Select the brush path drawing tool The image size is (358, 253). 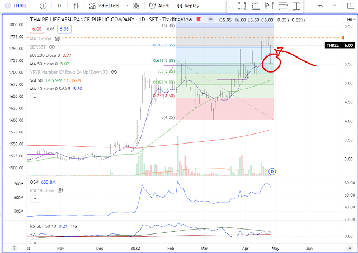click(256, 6)
